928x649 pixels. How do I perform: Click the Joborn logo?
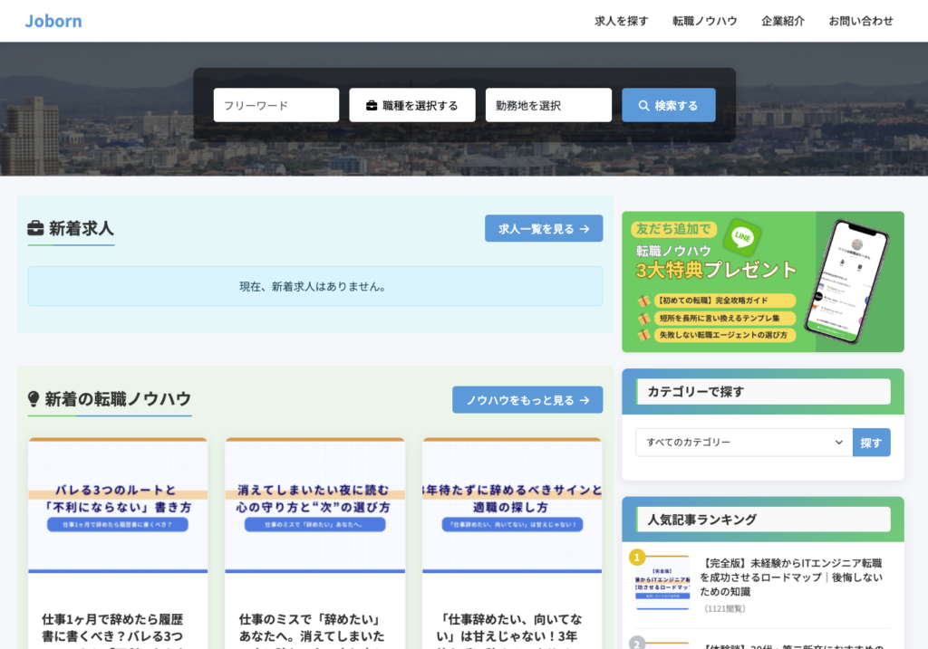click(53, 21)
